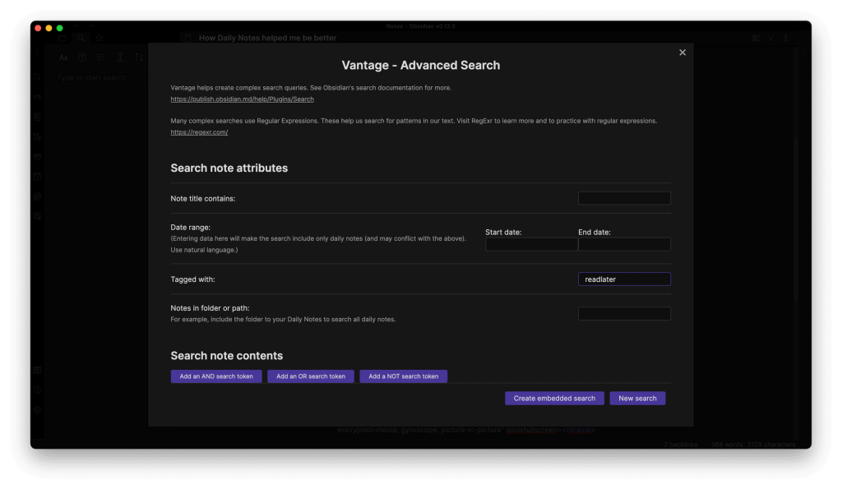Start a New search
The image size is (842, 489).
[637, 399]
